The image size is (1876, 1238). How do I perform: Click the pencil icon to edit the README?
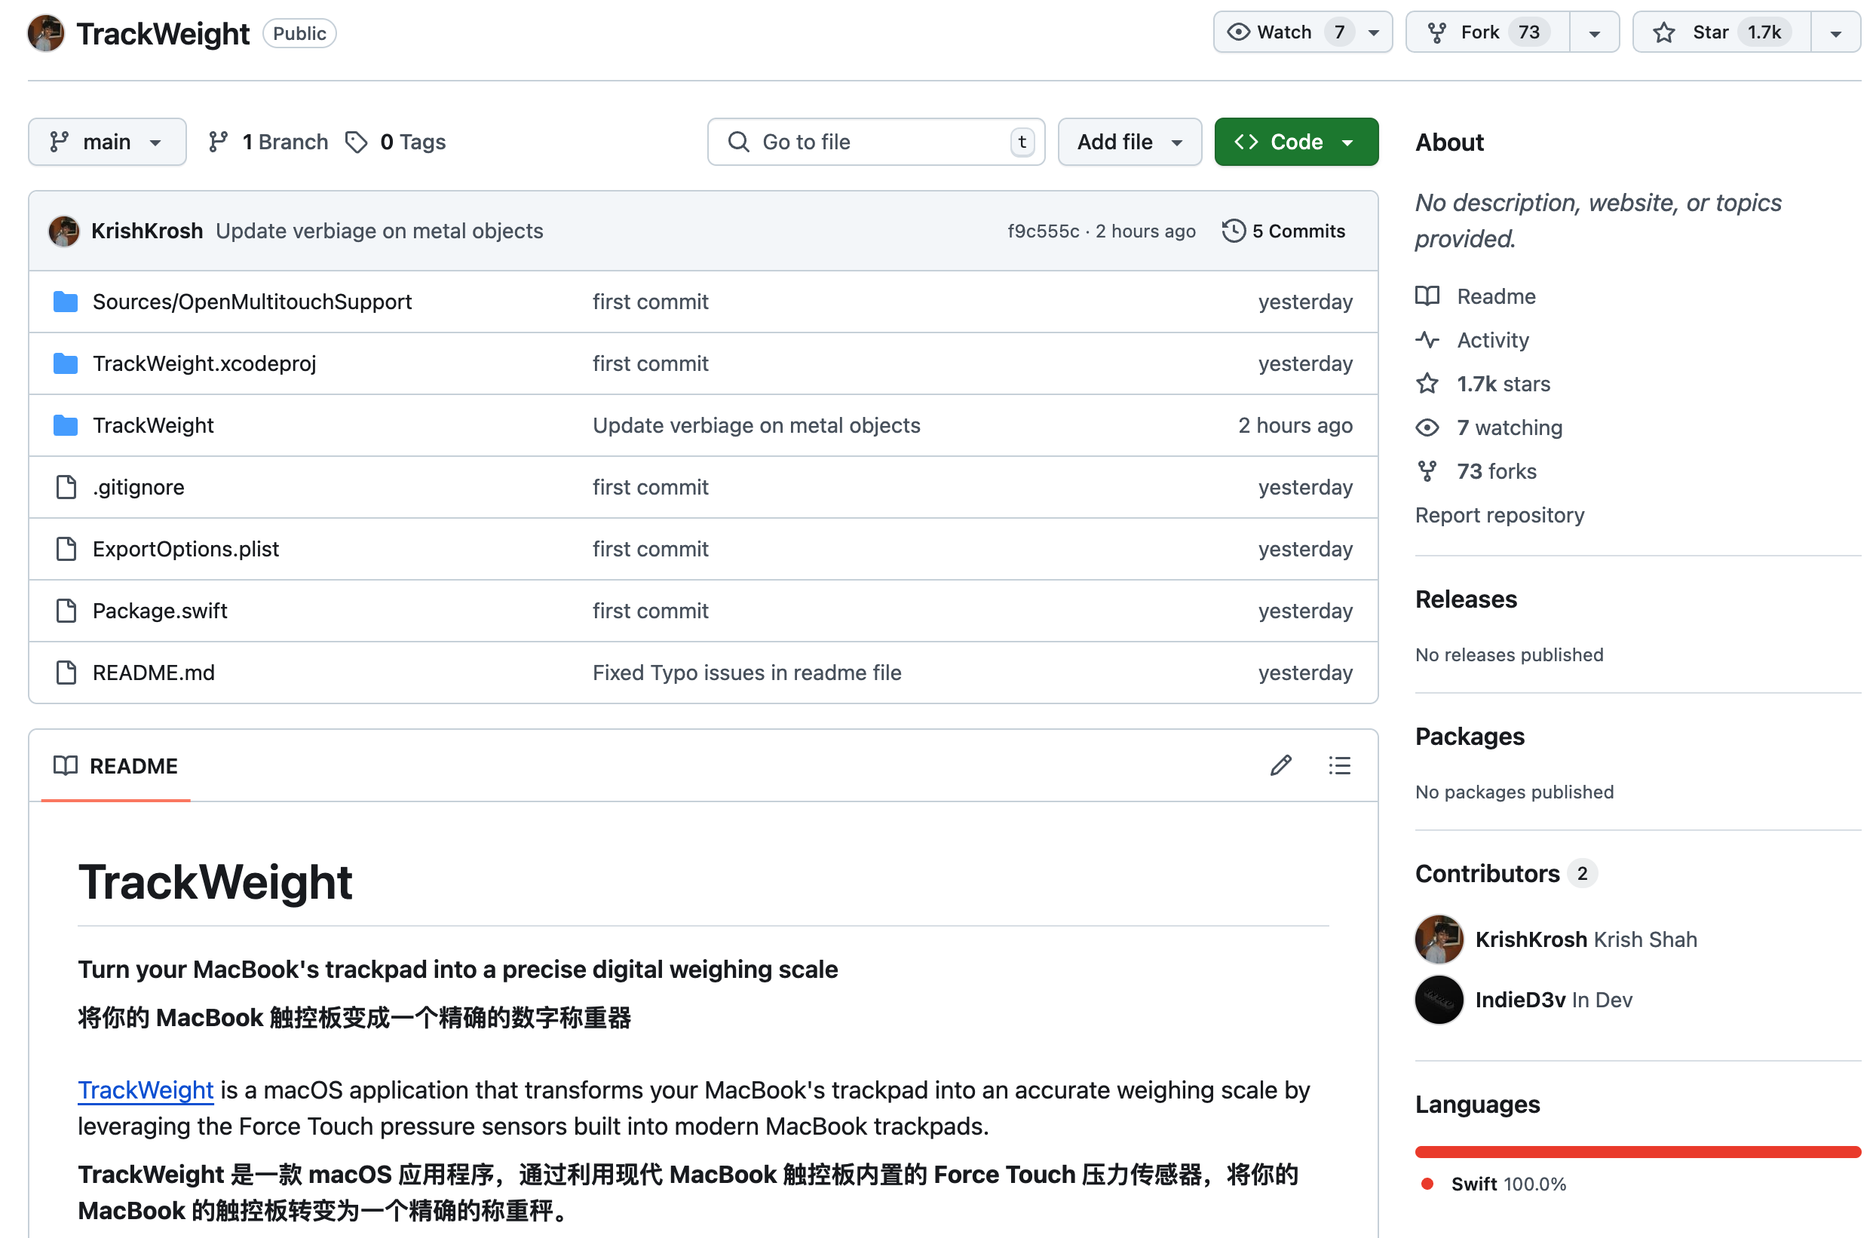click(x=1280, y=765)
